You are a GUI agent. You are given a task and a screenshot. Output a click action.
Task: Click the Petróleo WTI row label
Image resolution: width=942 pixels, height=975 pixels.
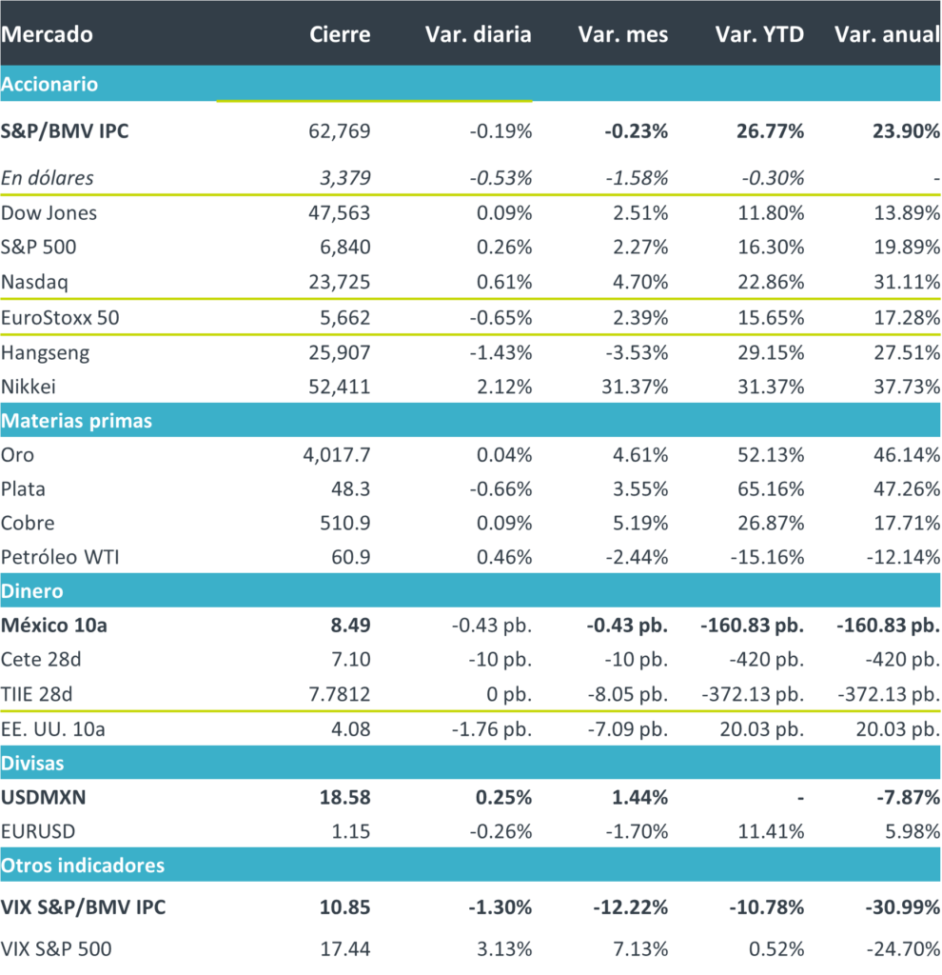(x=60, y=557)
